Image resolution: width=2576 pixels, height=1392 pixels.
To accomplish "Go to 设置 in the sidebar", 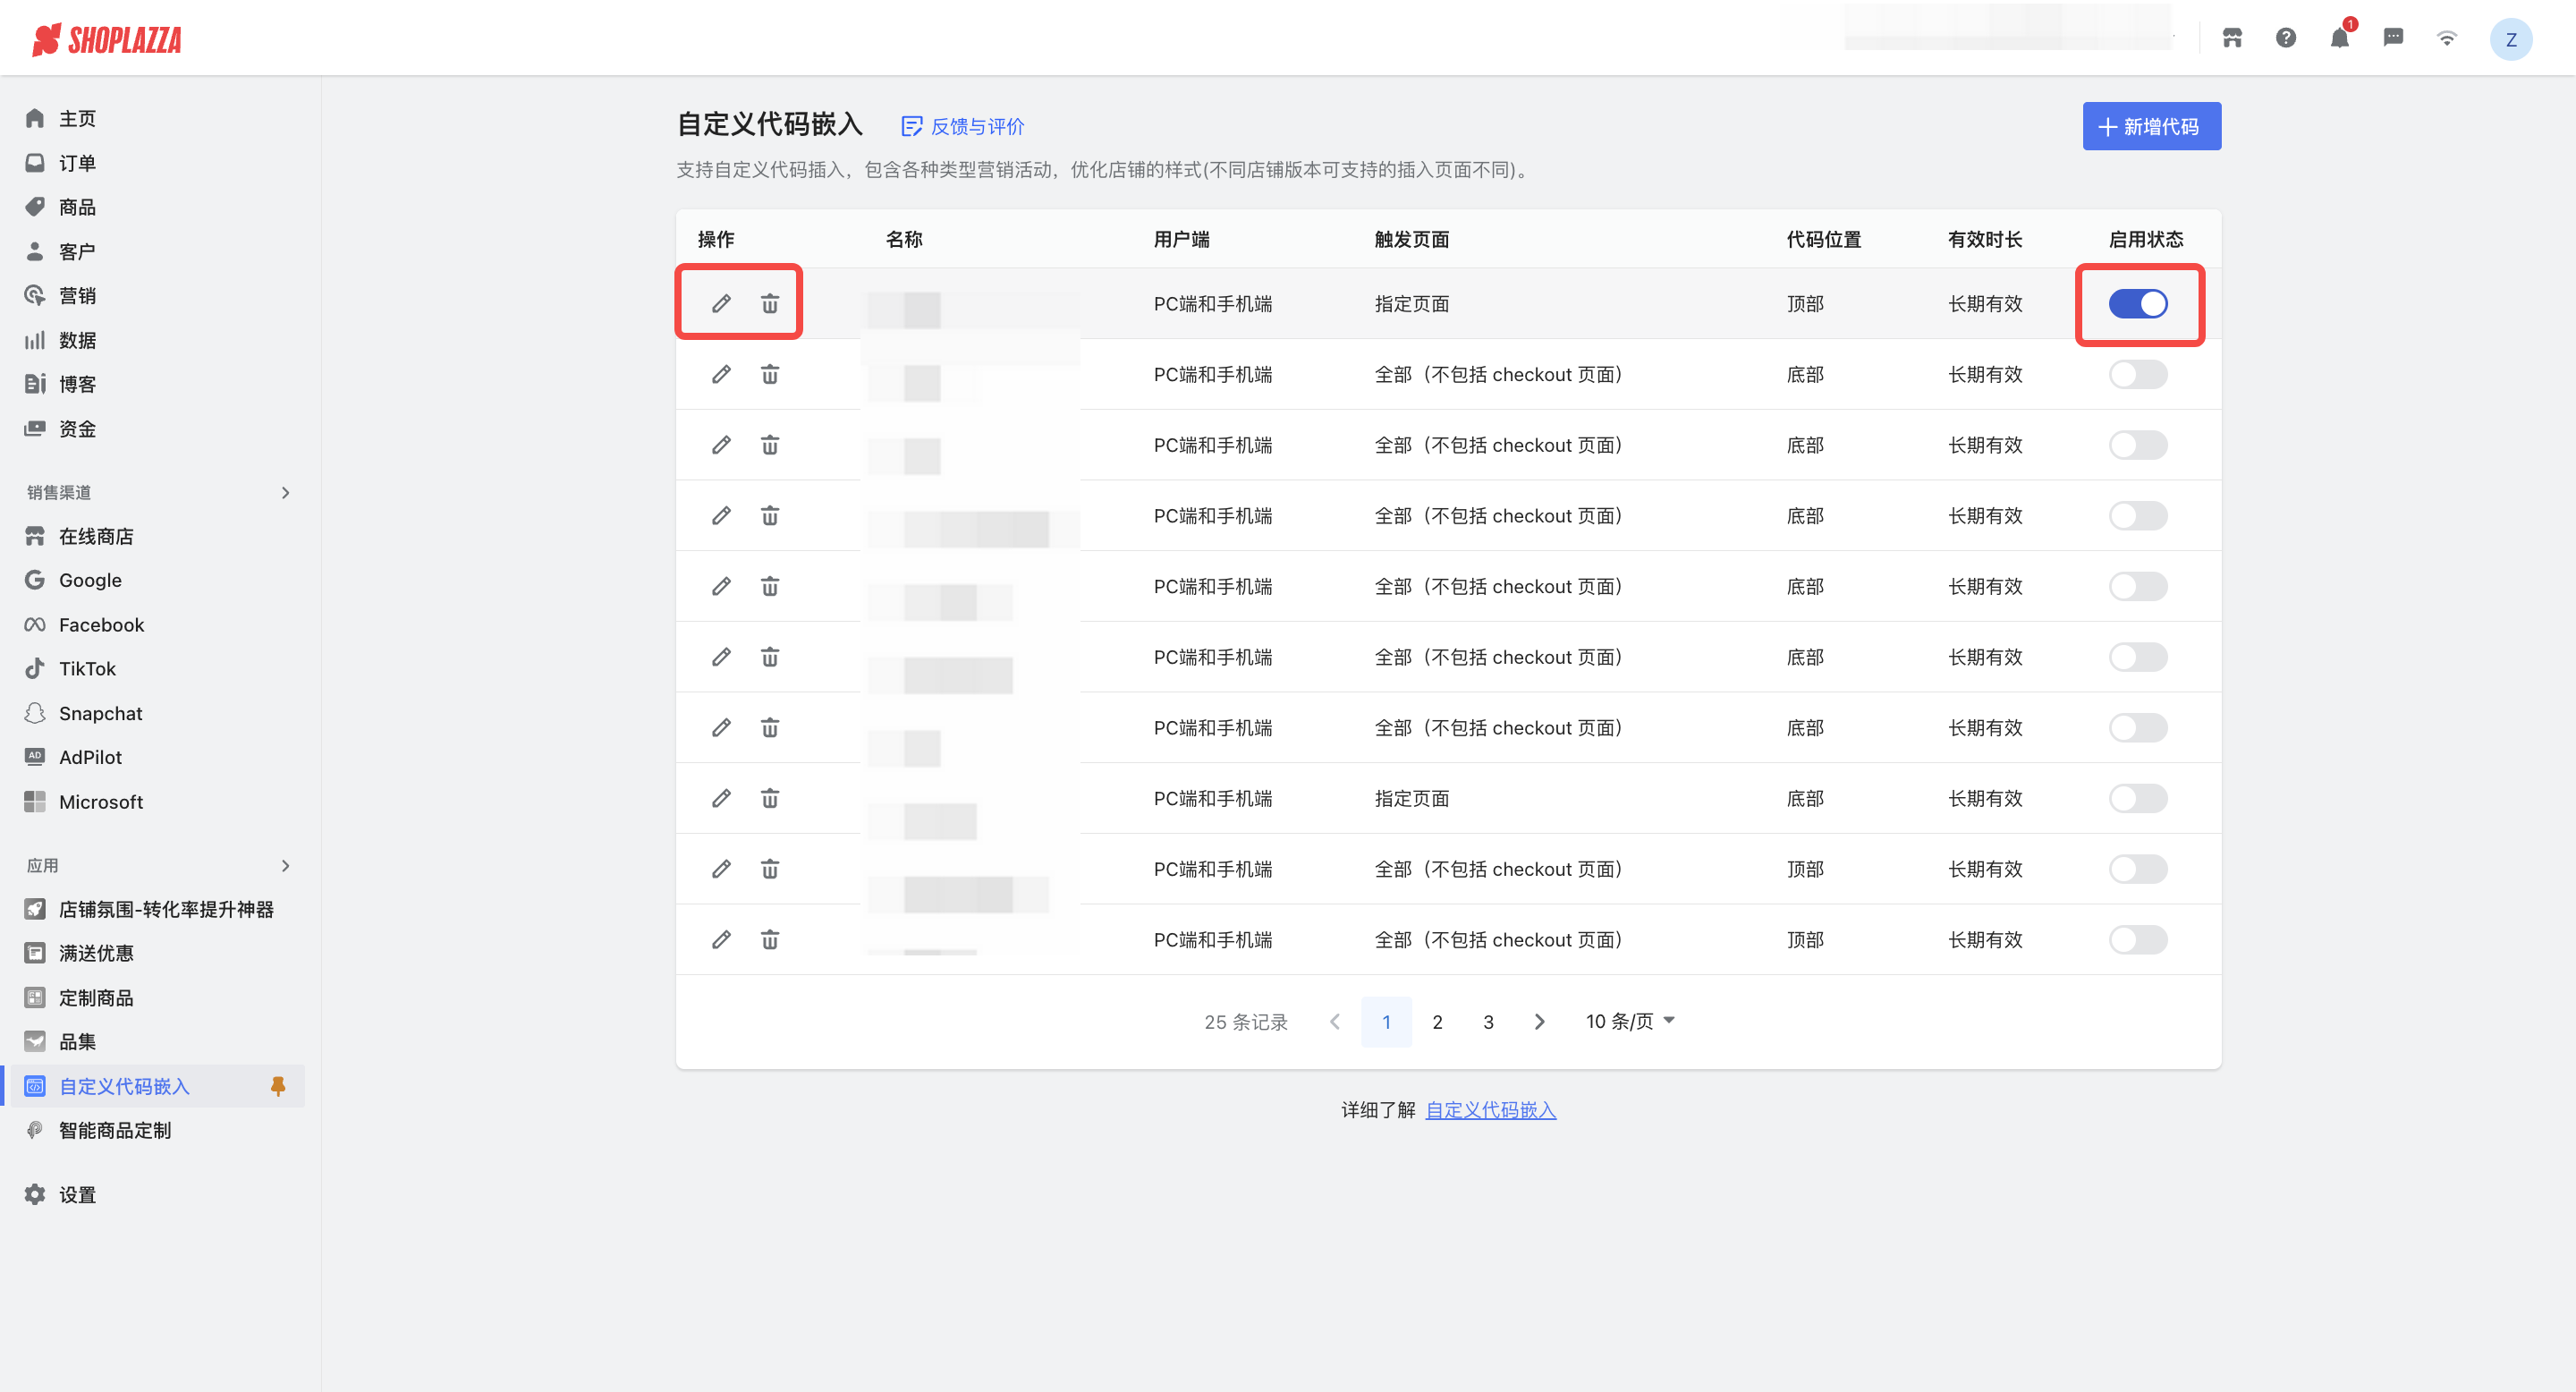I will [77, 1194].
